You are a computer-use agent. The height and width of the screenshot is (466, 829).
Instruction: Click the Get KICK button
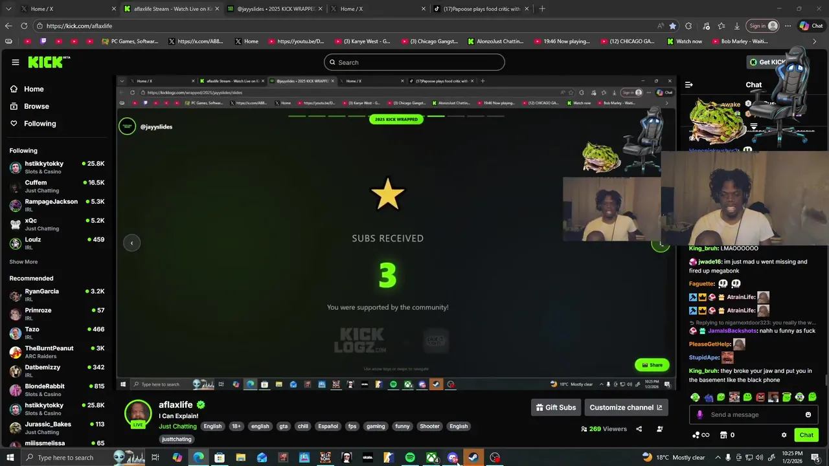point(767,62)
